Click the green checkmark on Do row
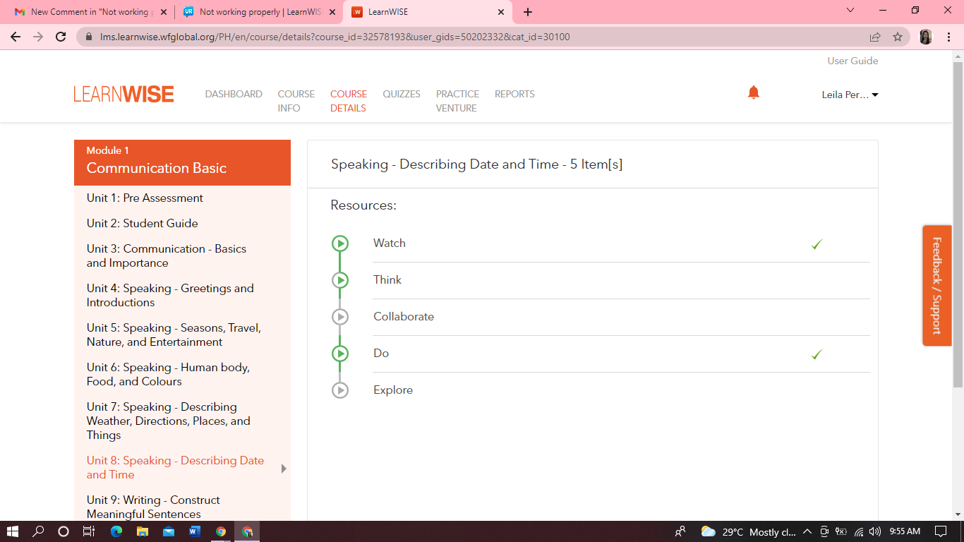Image resolution: width=964 pixels, height=542 pixels. click(817, 354)
